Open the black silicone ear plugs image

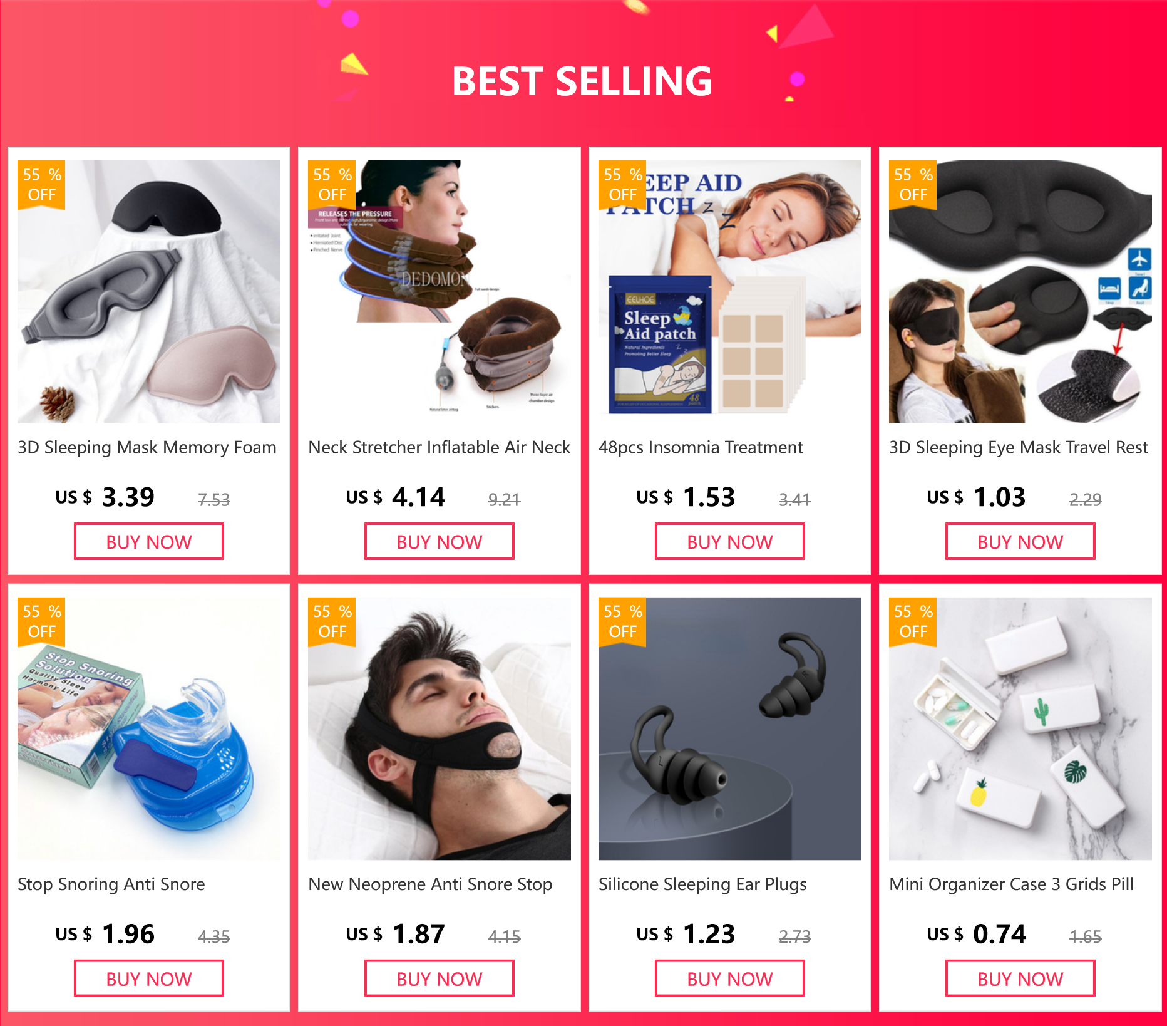point(730,728)
